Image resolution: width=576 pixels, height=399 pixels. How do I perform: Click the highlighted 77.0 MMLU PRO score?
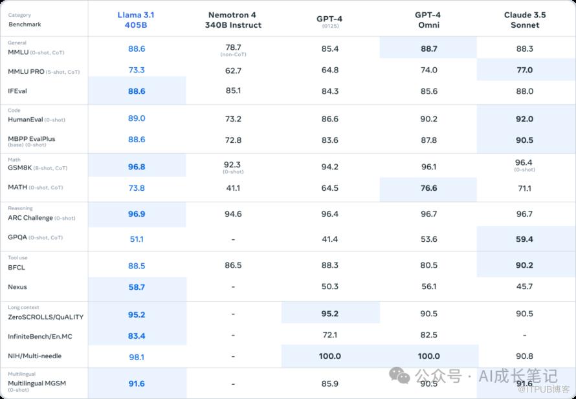point(525,70)
